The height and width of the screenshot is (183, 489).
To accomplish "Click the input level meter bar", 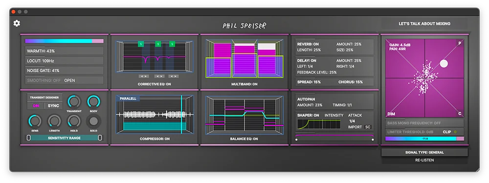I will tap(64, 41).
